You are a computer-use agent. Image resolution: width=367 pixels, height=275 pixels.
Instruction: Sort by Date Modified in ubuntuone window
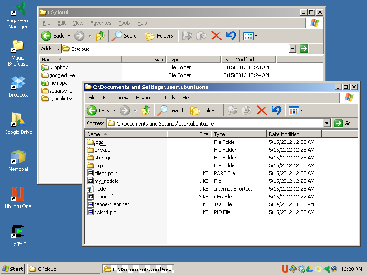[x=294, y=134]
